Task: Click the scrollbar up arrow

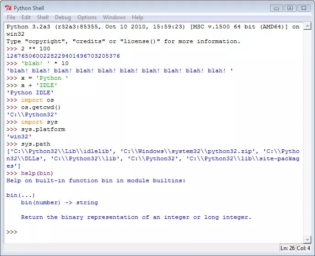Action: coord(307,26)
